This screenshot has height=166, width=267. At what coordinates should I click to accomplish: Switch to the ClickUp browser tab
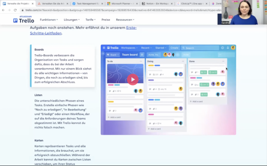pos(192,4)
